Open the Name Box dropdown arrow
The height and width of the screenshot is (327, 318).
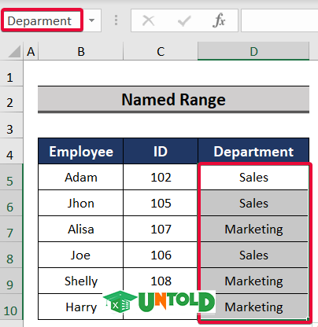pos(91,20)
